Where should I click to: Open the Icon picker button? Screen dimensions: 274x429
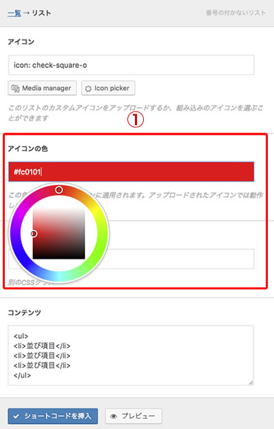(108, 88)
